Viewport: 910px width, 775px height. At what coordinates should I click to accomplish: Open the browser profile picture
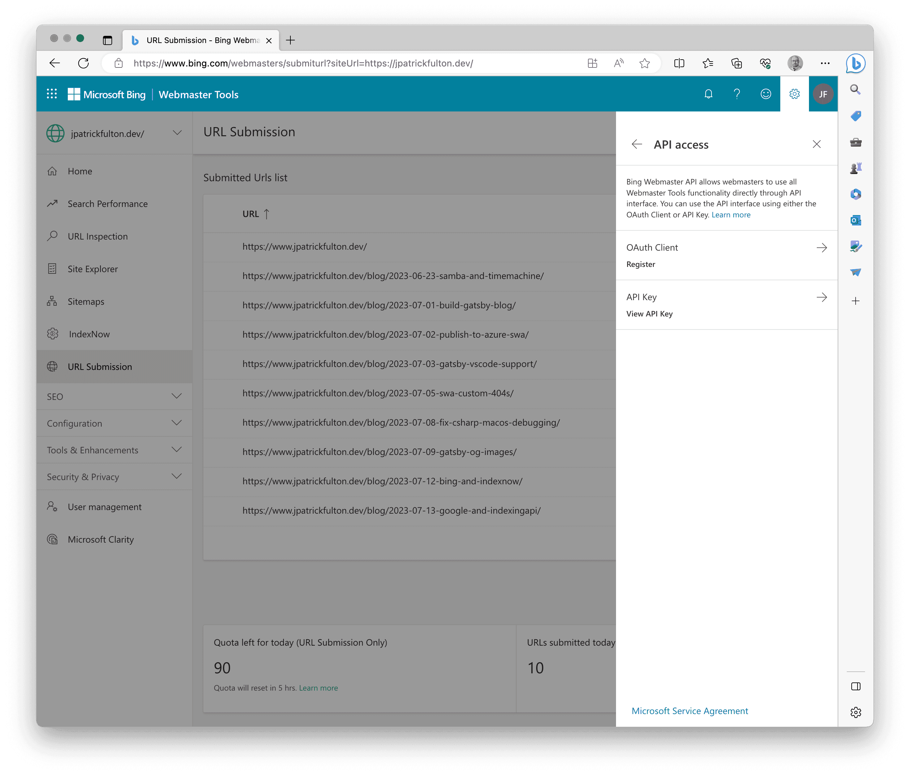[795, 63]
